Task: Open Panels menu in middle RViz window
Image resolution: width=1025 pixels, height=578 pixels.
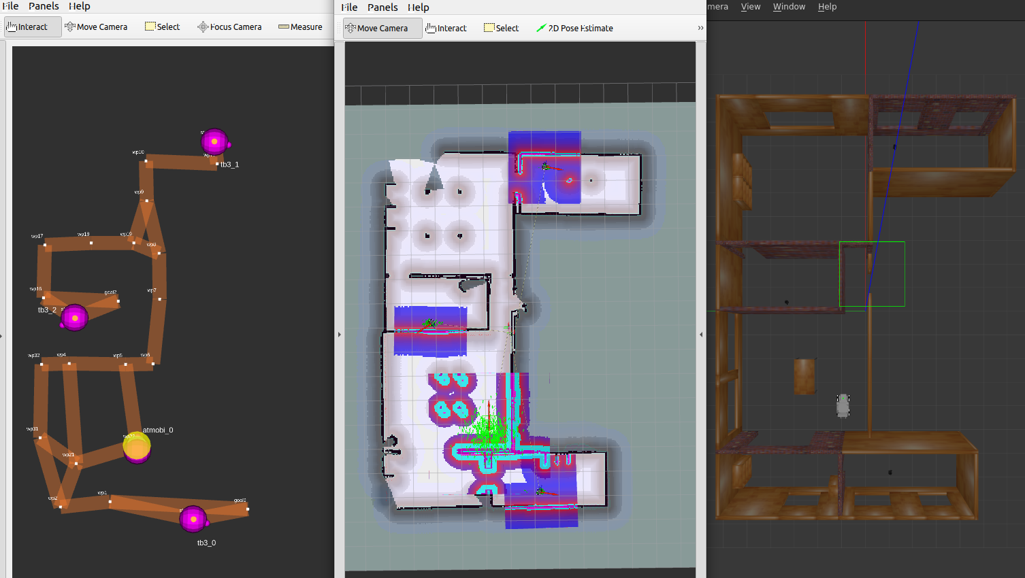Action: (383, 7)
